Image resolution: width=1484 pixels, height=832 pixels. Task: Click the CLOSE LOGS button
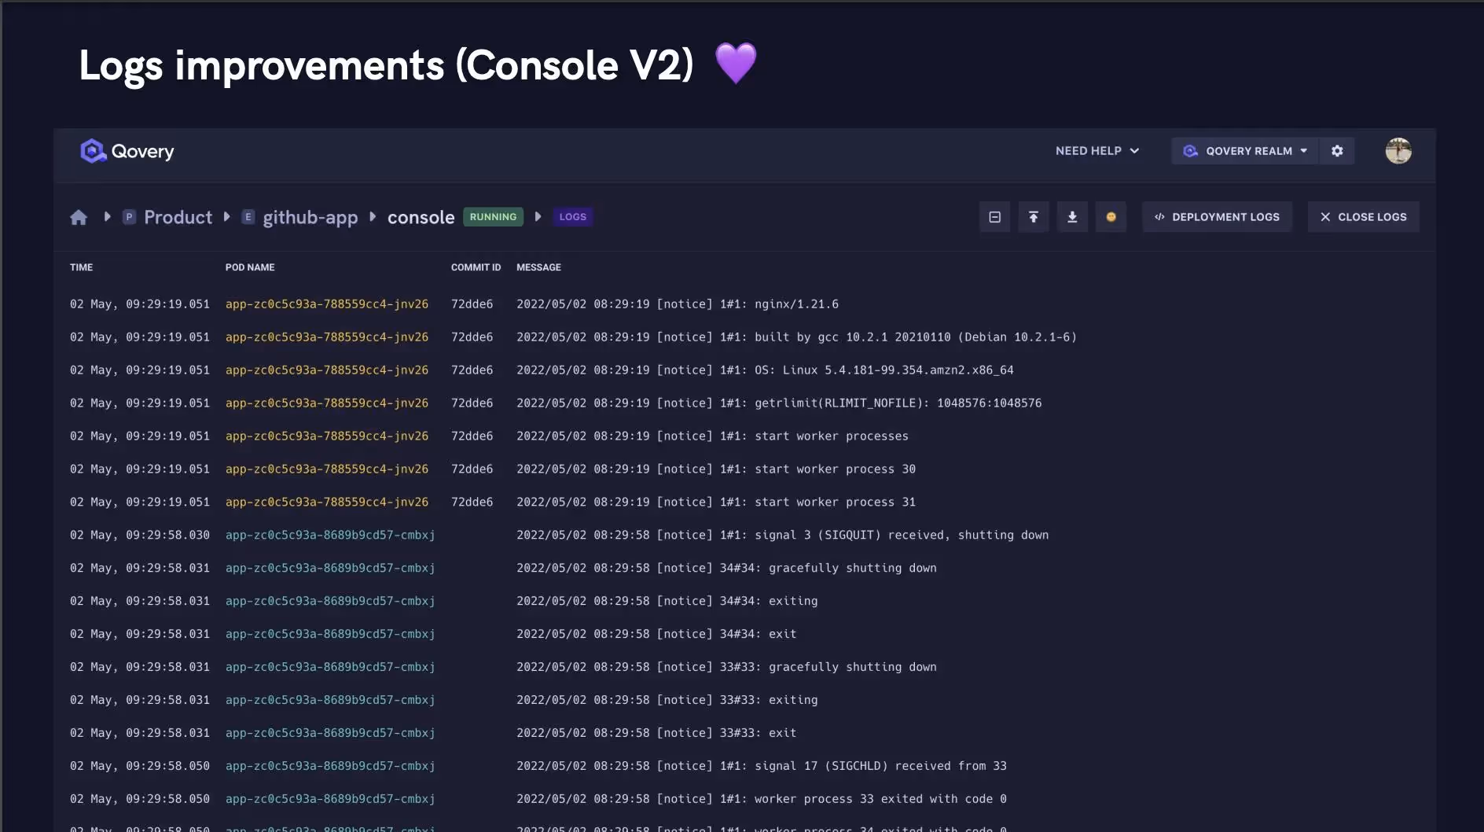1363,216
